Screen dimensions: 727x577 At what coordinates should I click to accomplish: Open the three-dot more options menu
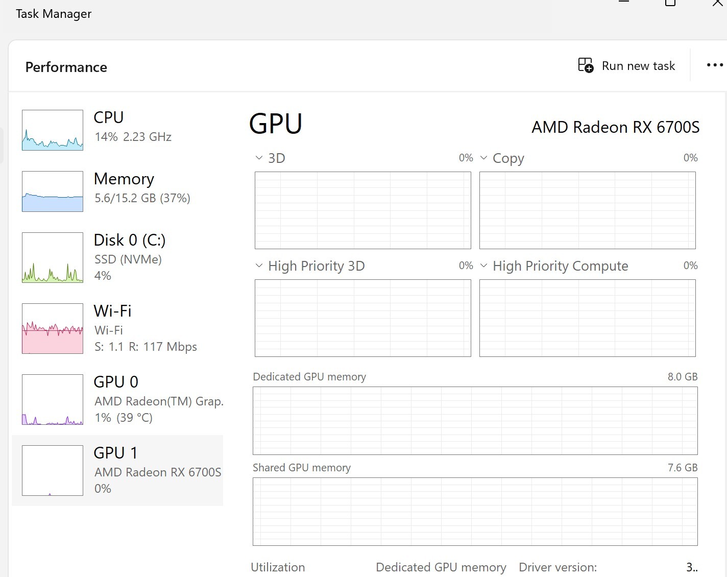[x=715, y=65]
